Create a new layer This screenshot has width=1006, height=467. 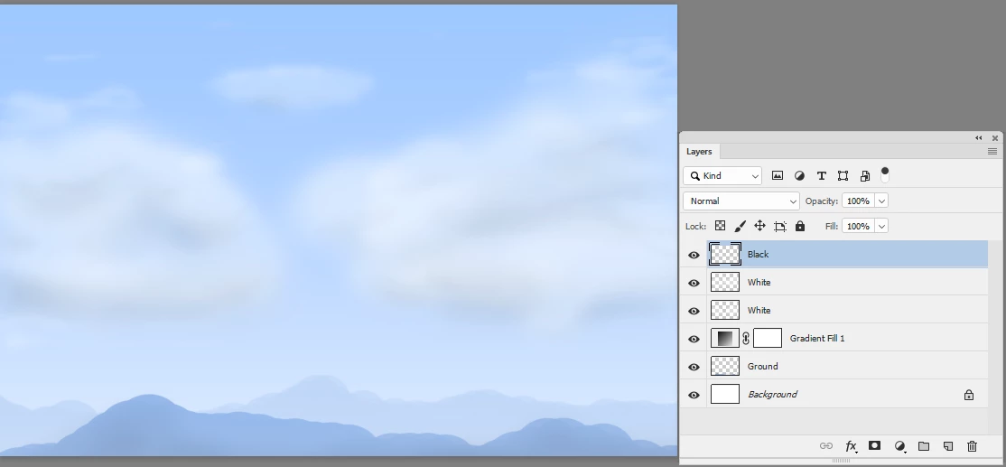[x=947, y=446]
